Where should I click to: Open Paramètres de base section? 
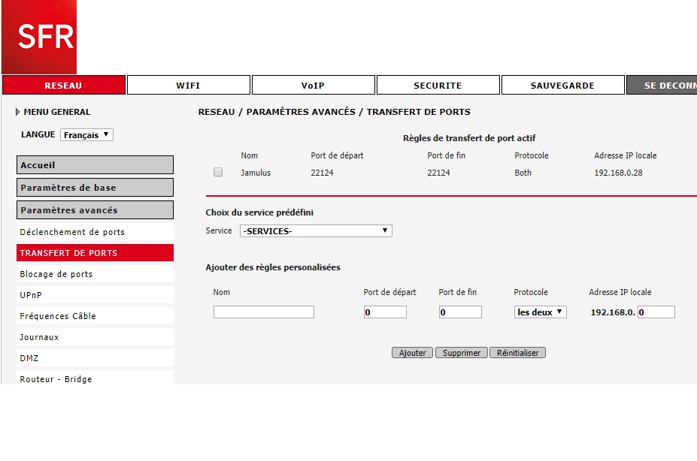[x=95, y=188]
